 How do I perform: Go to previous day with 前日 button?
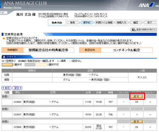[x=6, y=88]
